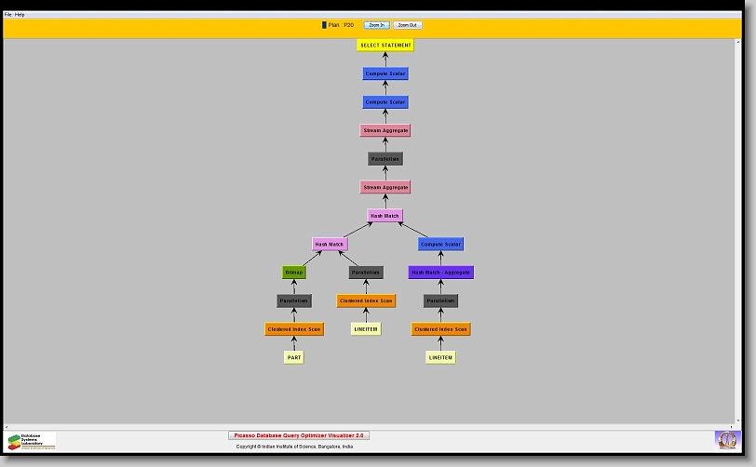The width and height of the screenshot is (756, 467).
Task: Click the Zoom Out button
Action: pos(408,25)
